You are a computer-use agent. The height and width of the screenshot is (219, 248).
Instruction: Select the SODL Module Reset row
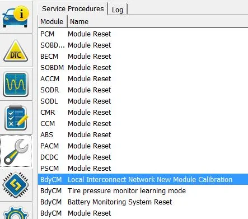coord(143,101)
